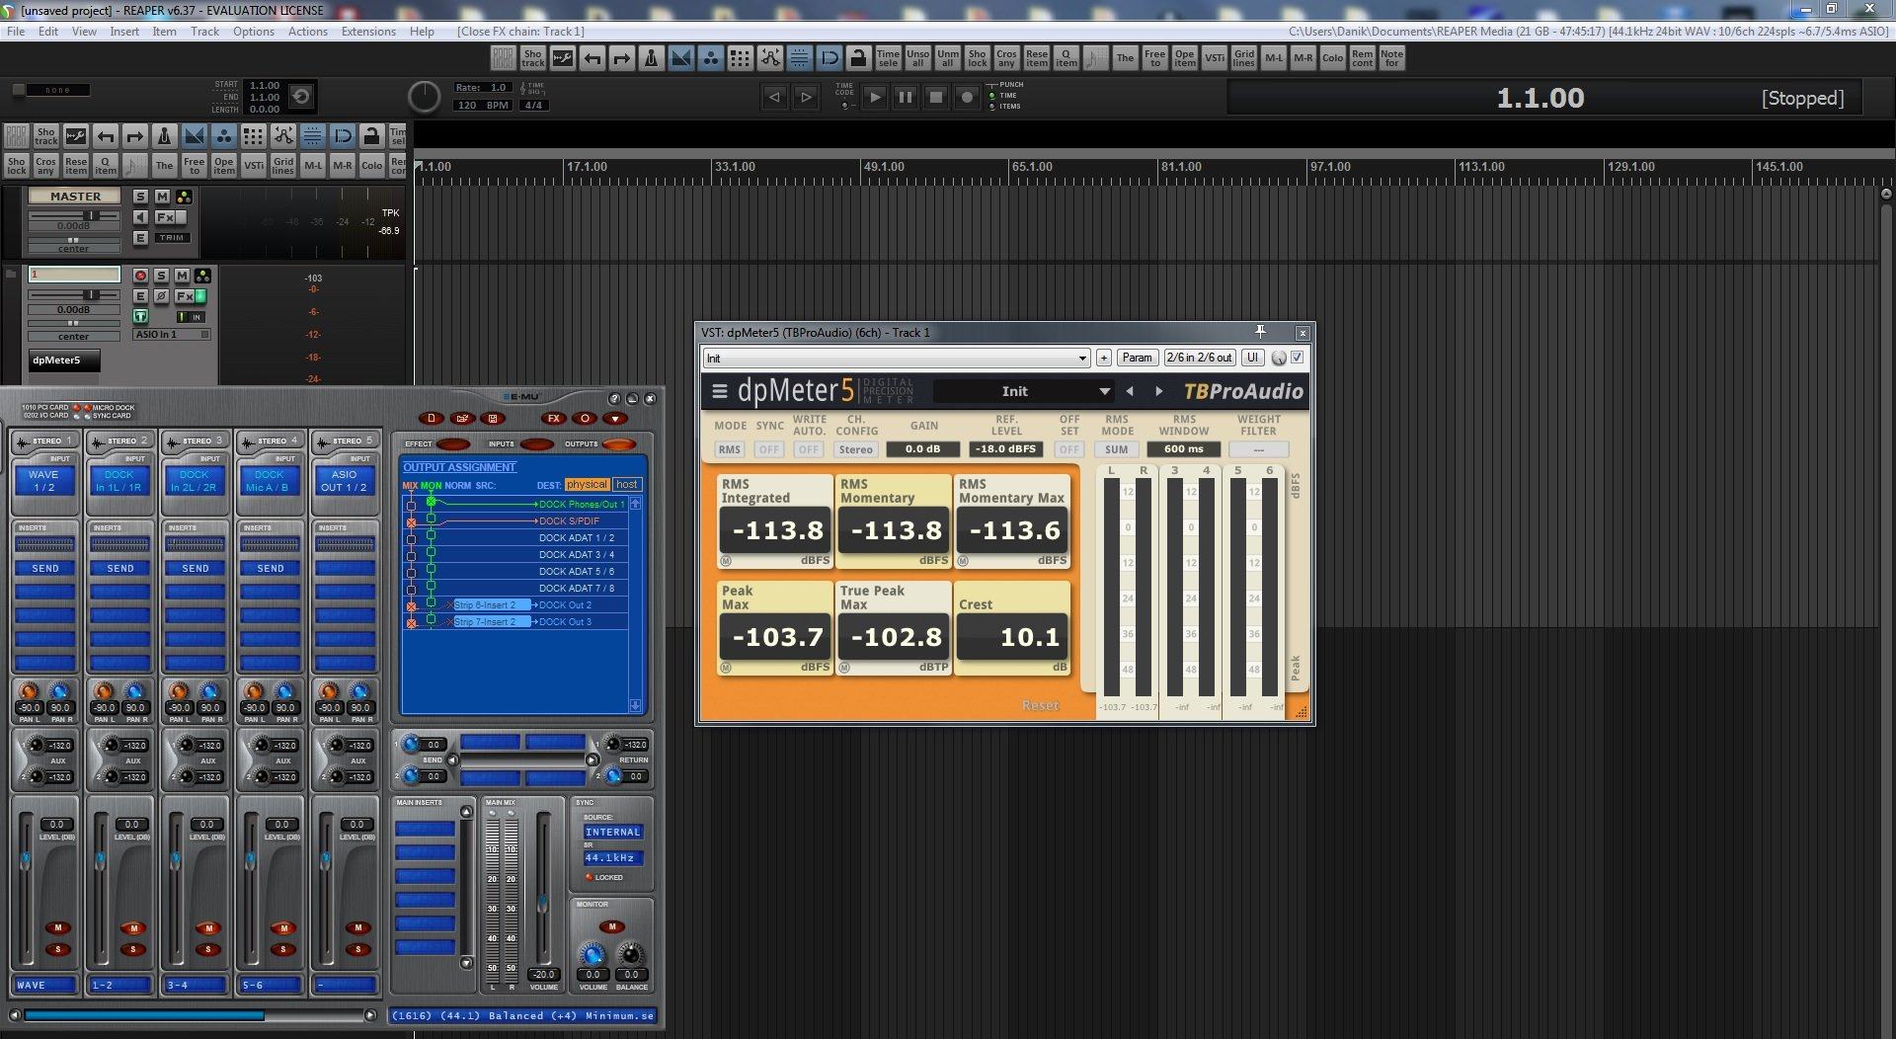Open the Extensions menu
The height and width of the screenshot is (1039, 1896).
tap(368, 32)
